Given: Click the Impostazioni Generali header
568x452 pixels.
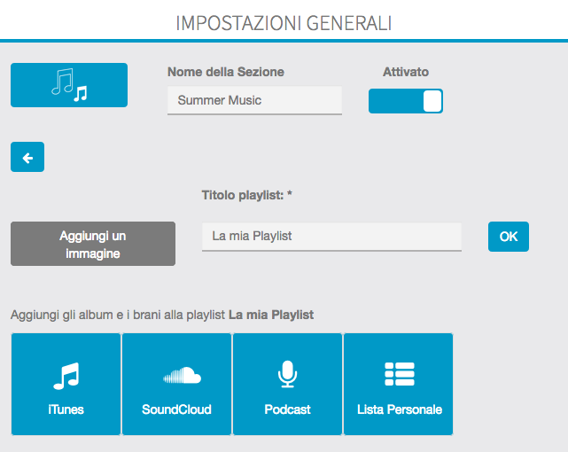Looking at the screenshot, I should click(x=284, y=21).
